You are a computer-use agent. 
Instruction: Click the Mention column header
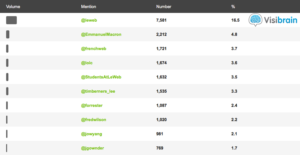tap(88, 6)
